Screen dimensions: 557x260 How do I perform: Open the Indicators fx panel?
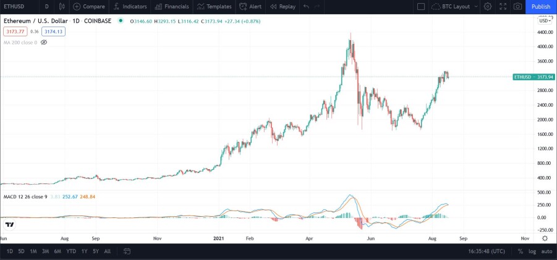tap(130, 6)
